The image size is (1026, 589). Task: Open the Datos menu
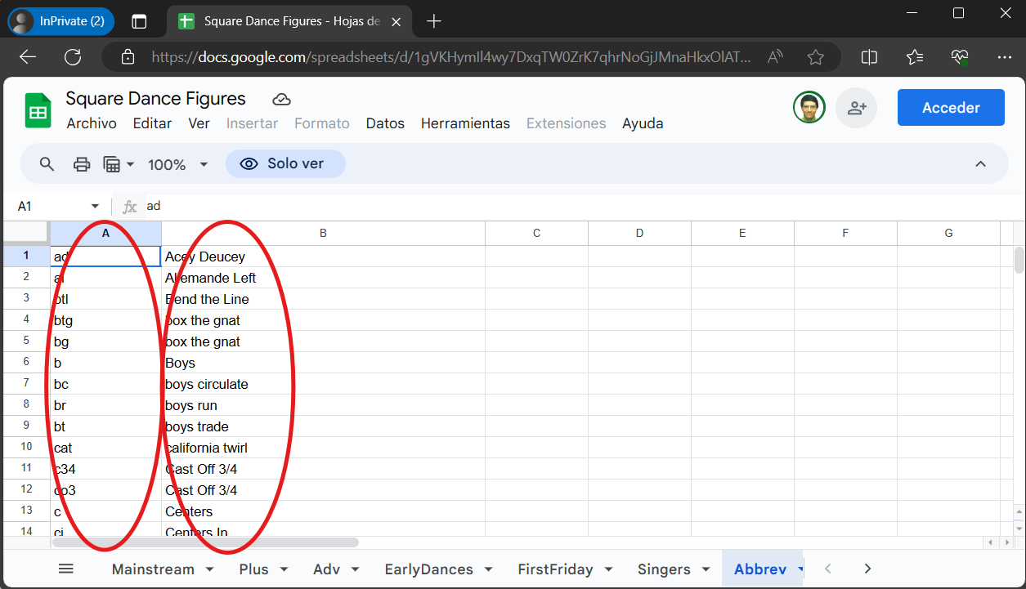click(385, 123)
